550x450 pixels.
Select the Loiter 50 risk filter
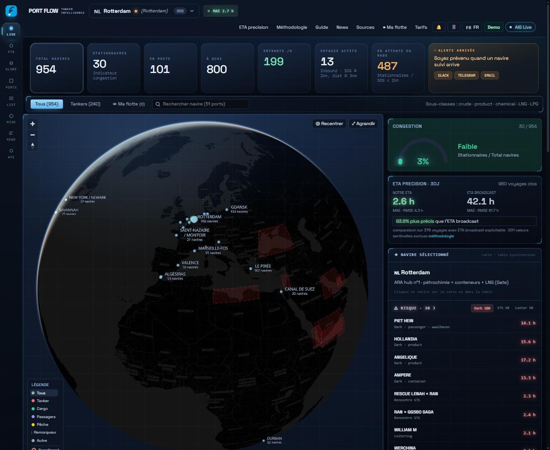pos(524,308)
